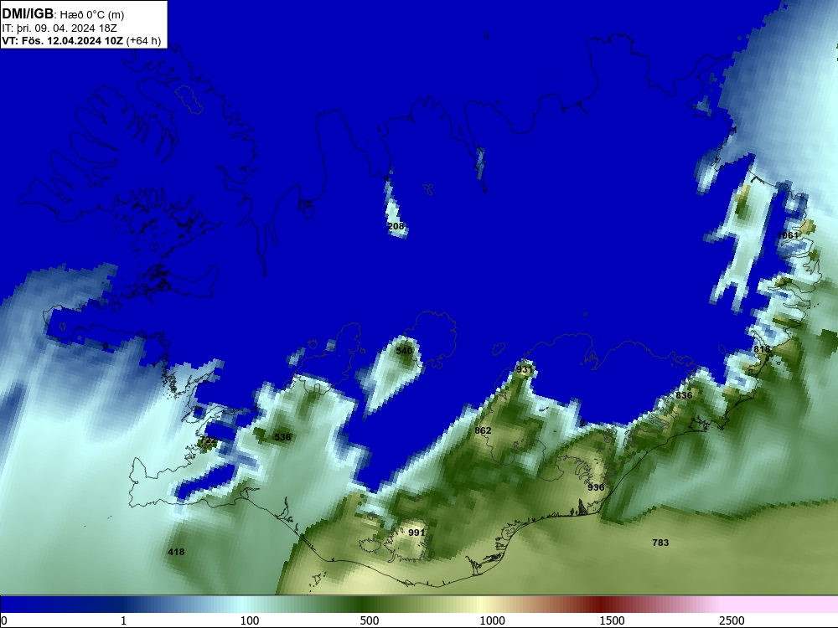The height and width of the screenshot is (628, 838).
Task: Click the 931 value label
Action: [525, 369]
